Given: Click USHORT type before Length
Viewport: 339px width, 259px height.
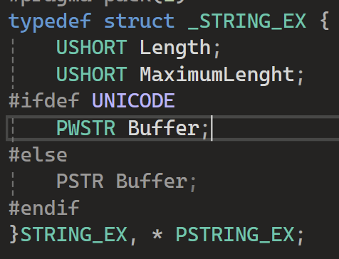Looking at the screenshot, I should (92, 47).
